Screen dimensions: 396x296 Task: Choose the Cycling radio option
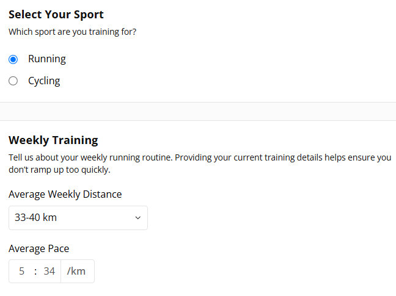(x=13, y=81)
